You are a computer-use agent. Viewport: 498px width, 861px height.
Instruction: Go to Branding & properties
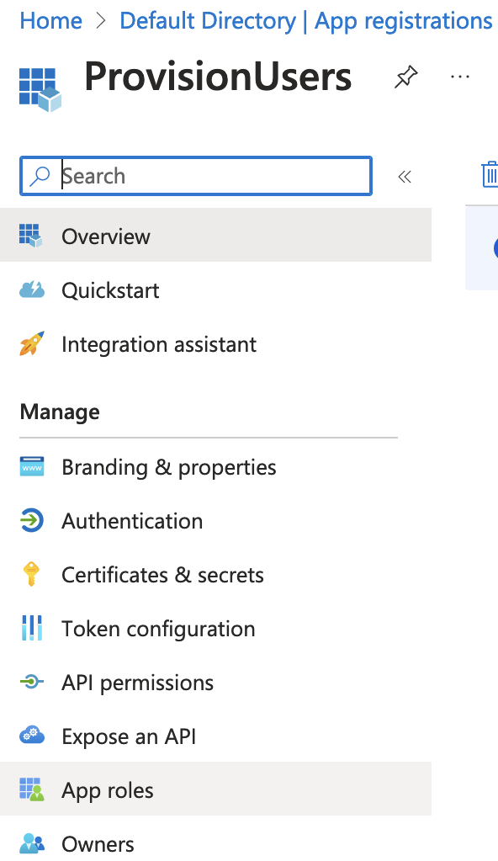216,467
